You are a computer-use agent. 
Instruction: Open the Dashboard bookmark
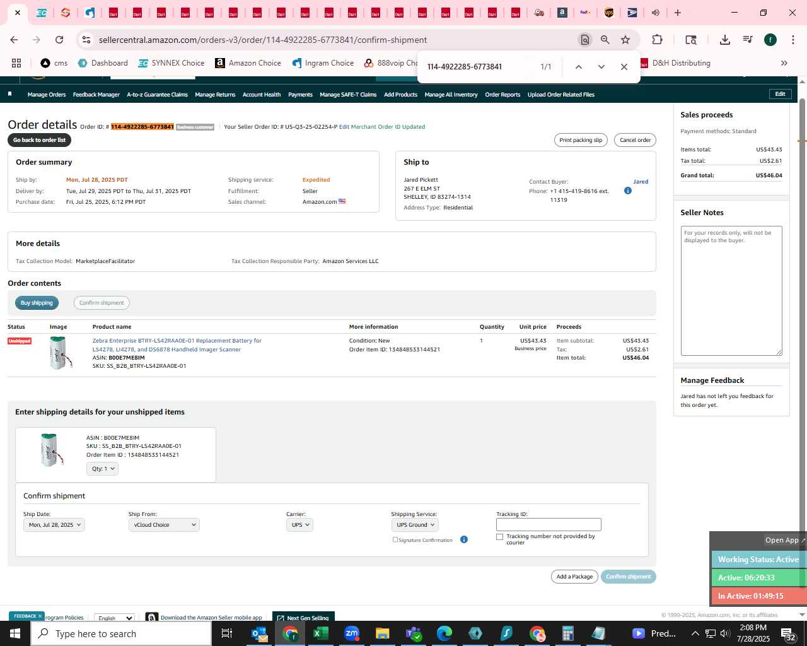tap(103, 63)
